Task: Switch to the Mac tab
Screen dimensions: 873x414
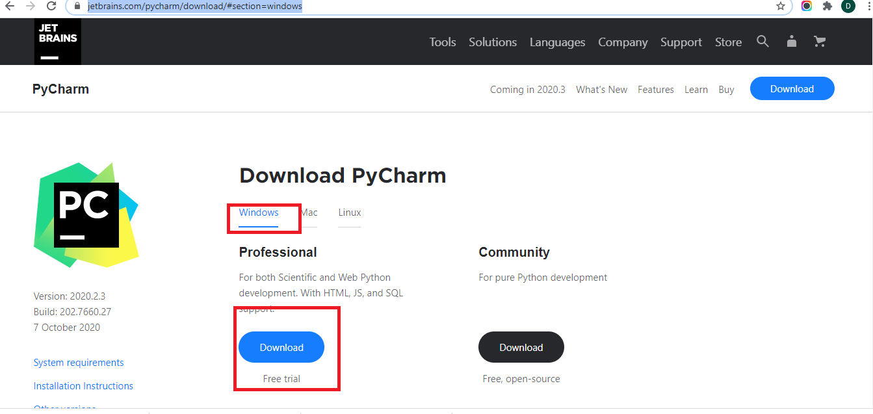Action: (x=309, y=213)
